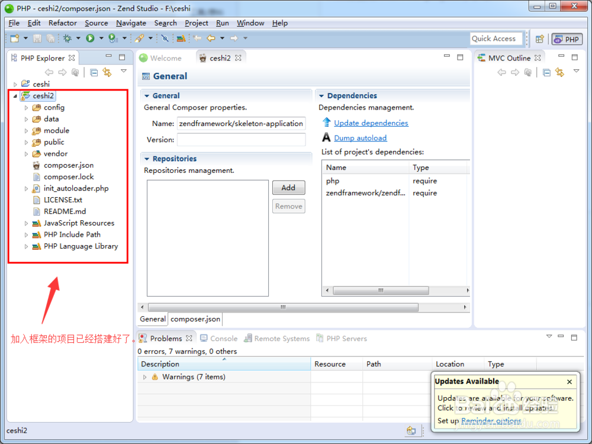Screen dimensions: 592x444
Task: Close the ceshi2 editor tab
Action: [238, 58]
